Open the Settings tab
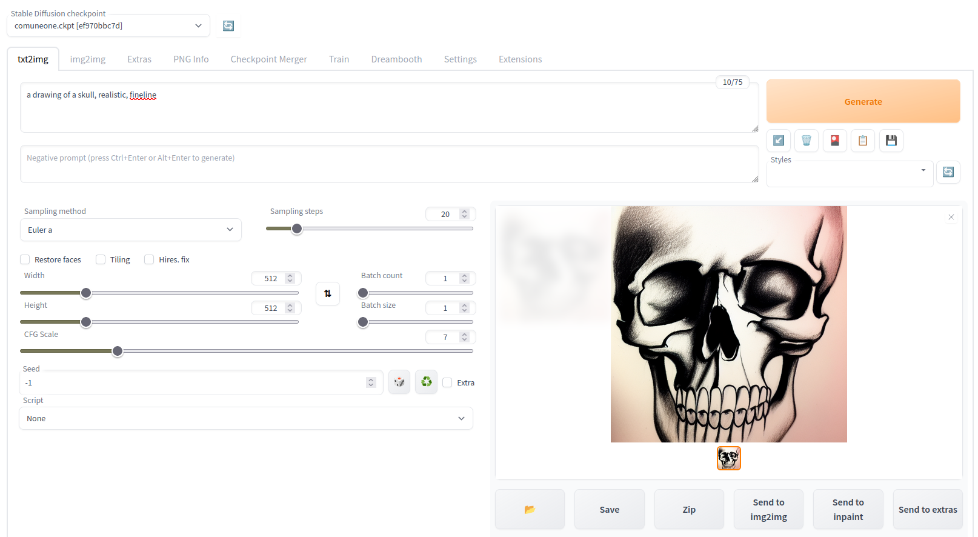Viewport: 978px width, 537px height. tap(460, 59)
